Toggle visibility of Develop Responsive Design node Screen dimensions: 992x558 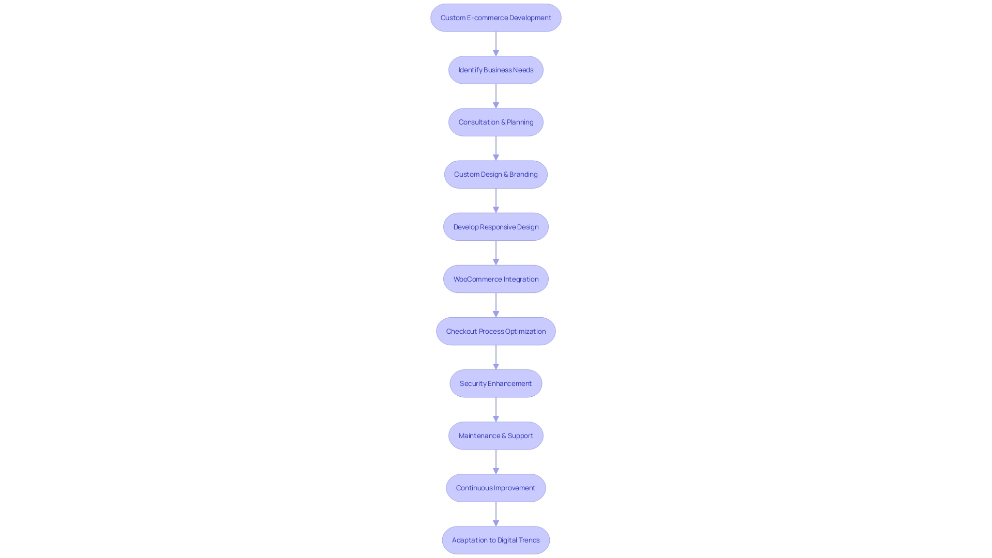pos(496,226)
